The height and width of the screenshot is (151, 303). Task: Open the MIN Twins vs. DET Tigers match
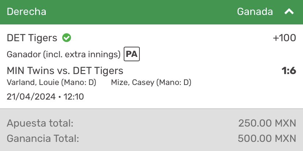[65, 70]
